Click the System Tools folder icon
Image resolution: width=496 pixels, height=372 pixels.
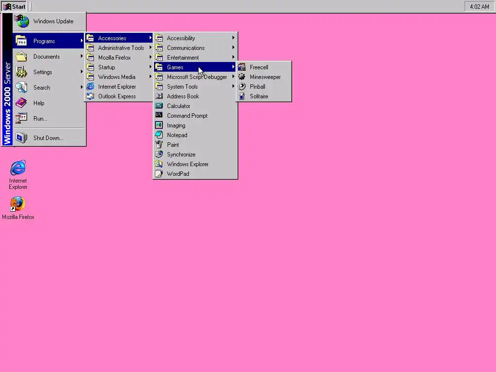pos(159,86)
